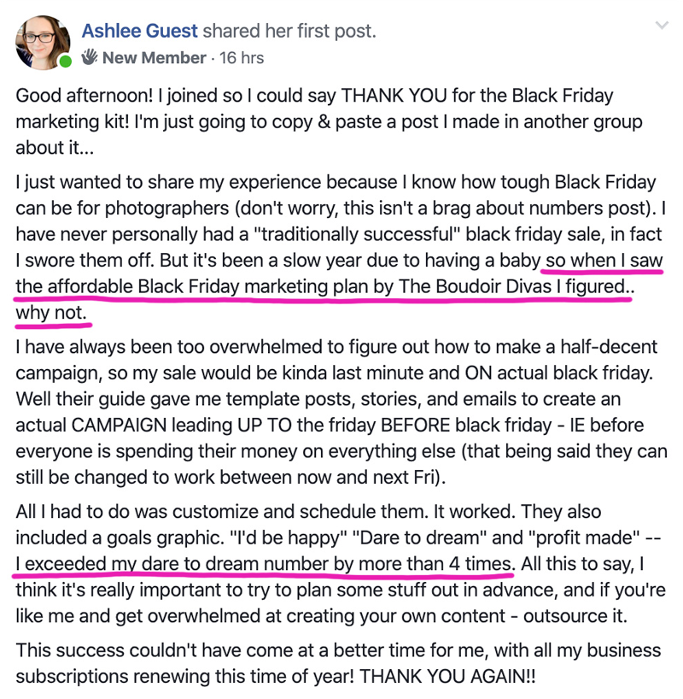Click the closing 'THANK YOU AGAIN!!' text
Viewport: 683px width, 699px height.
pos(447,676)
